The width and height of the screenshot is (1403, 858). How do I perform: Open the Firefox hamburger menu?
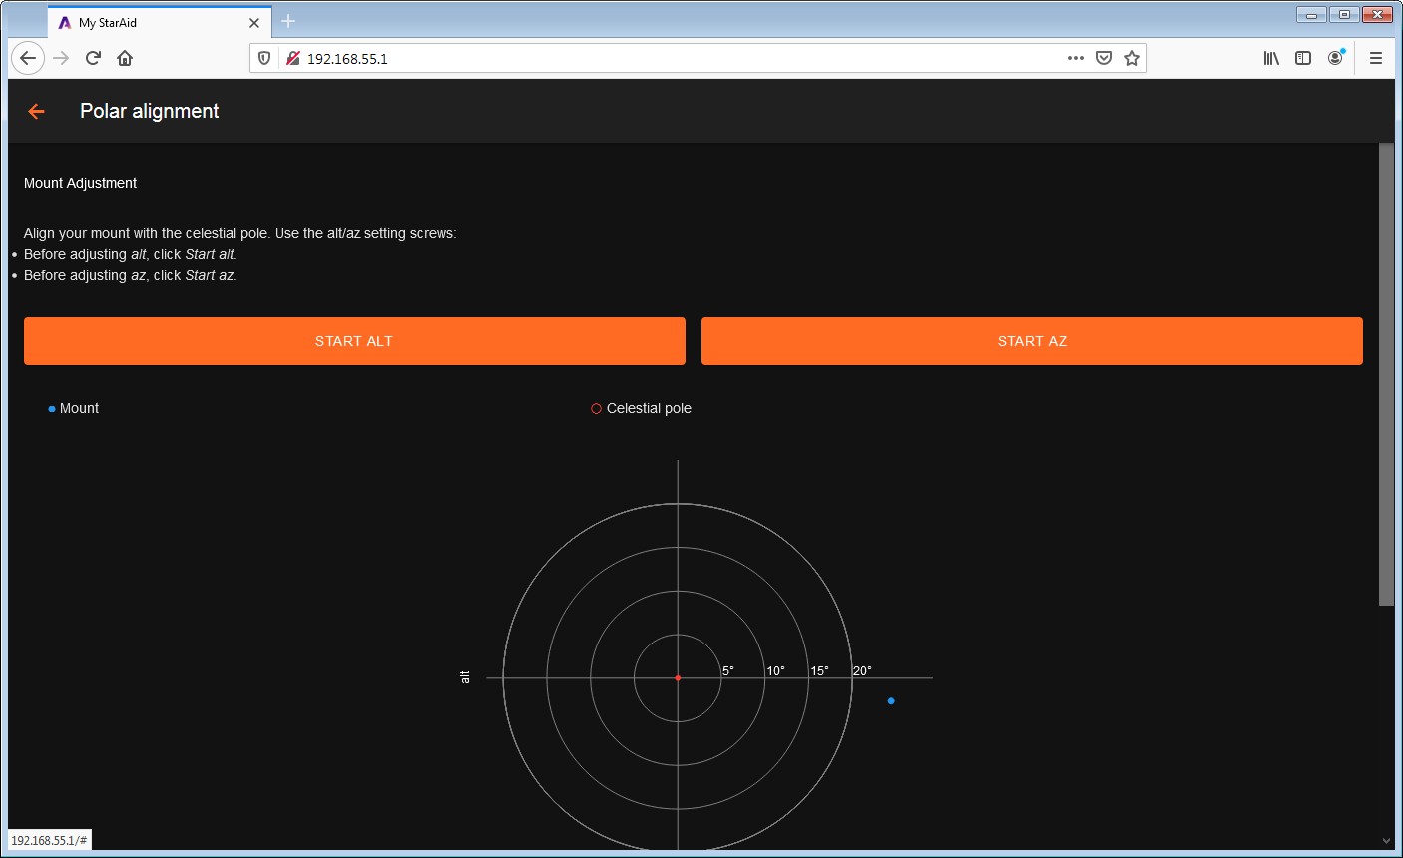point(1375,58)
